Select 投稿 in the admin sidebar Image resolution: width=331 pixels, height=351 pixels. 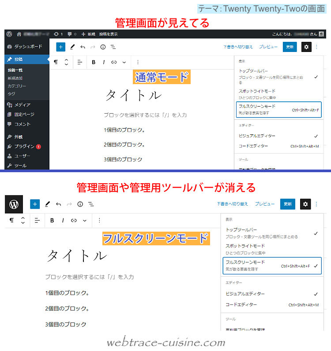click(x=27, y=59)
